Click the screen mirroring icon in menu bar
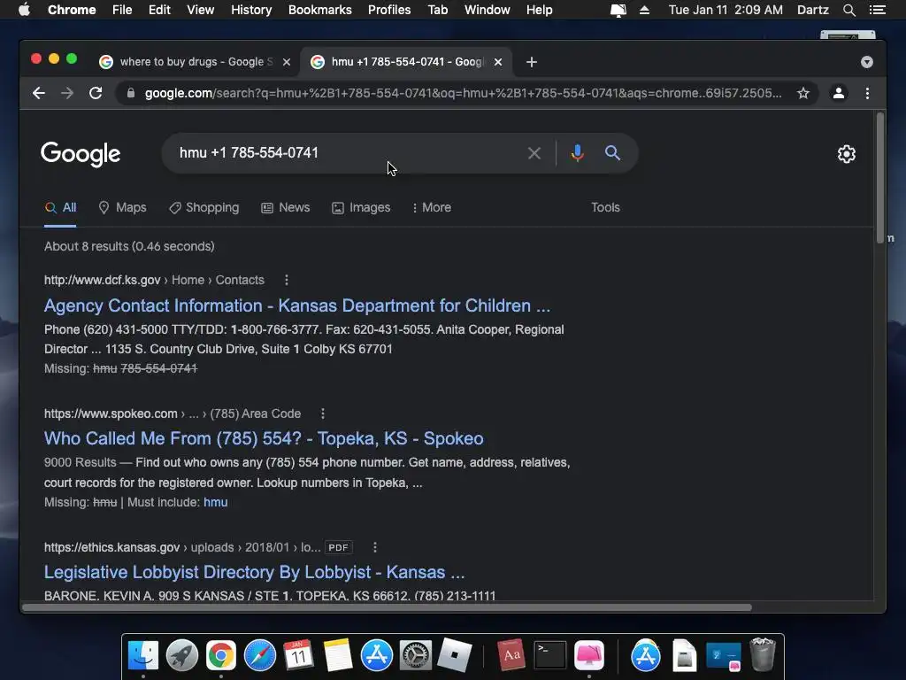This screenshot has height=680, width=906. 618,10
